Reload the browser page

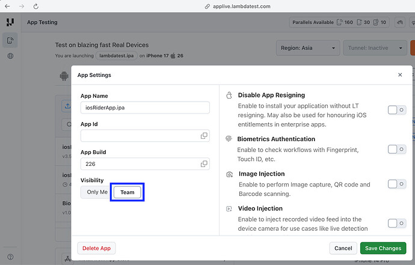click(x=37, y=6)
